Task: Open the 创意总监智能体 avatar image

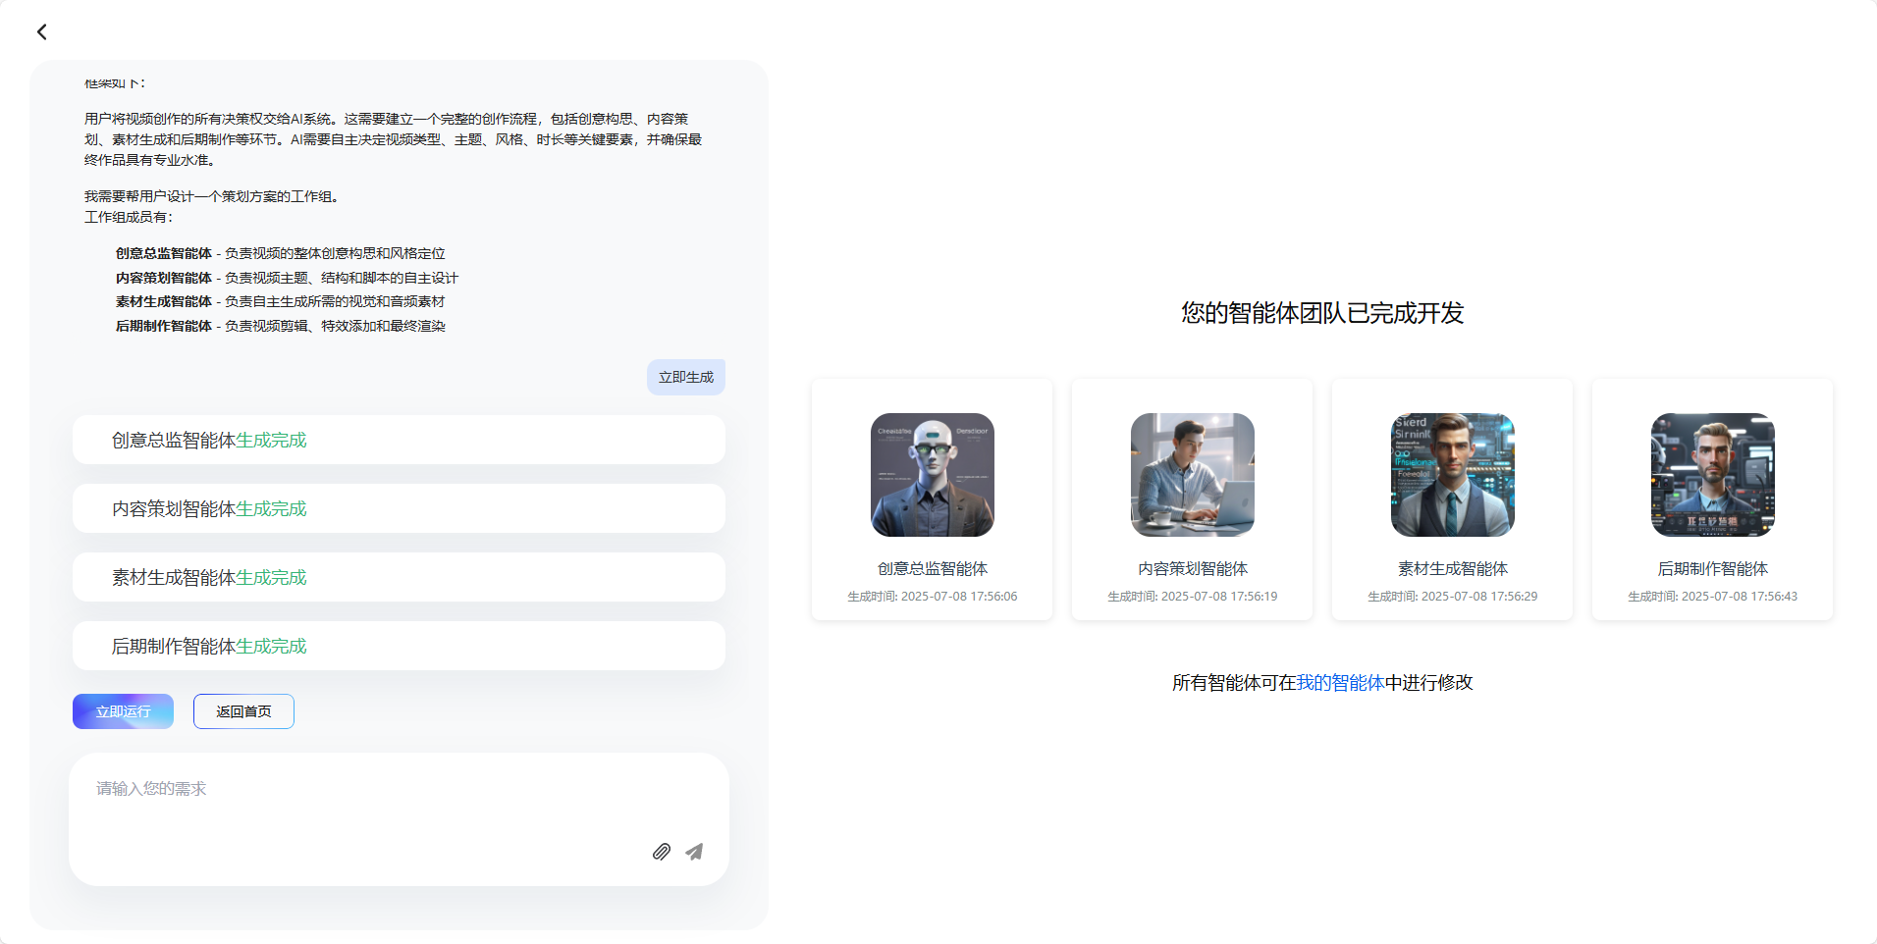Action: tap(933, 475)
